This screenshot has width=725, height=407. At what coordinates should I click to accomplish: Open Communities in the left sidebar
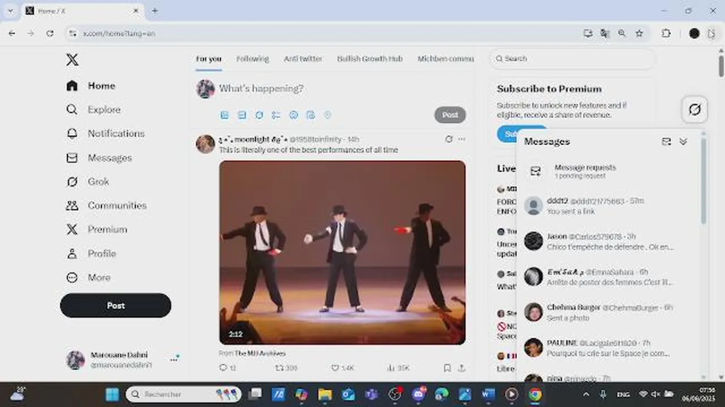point(106,205)
